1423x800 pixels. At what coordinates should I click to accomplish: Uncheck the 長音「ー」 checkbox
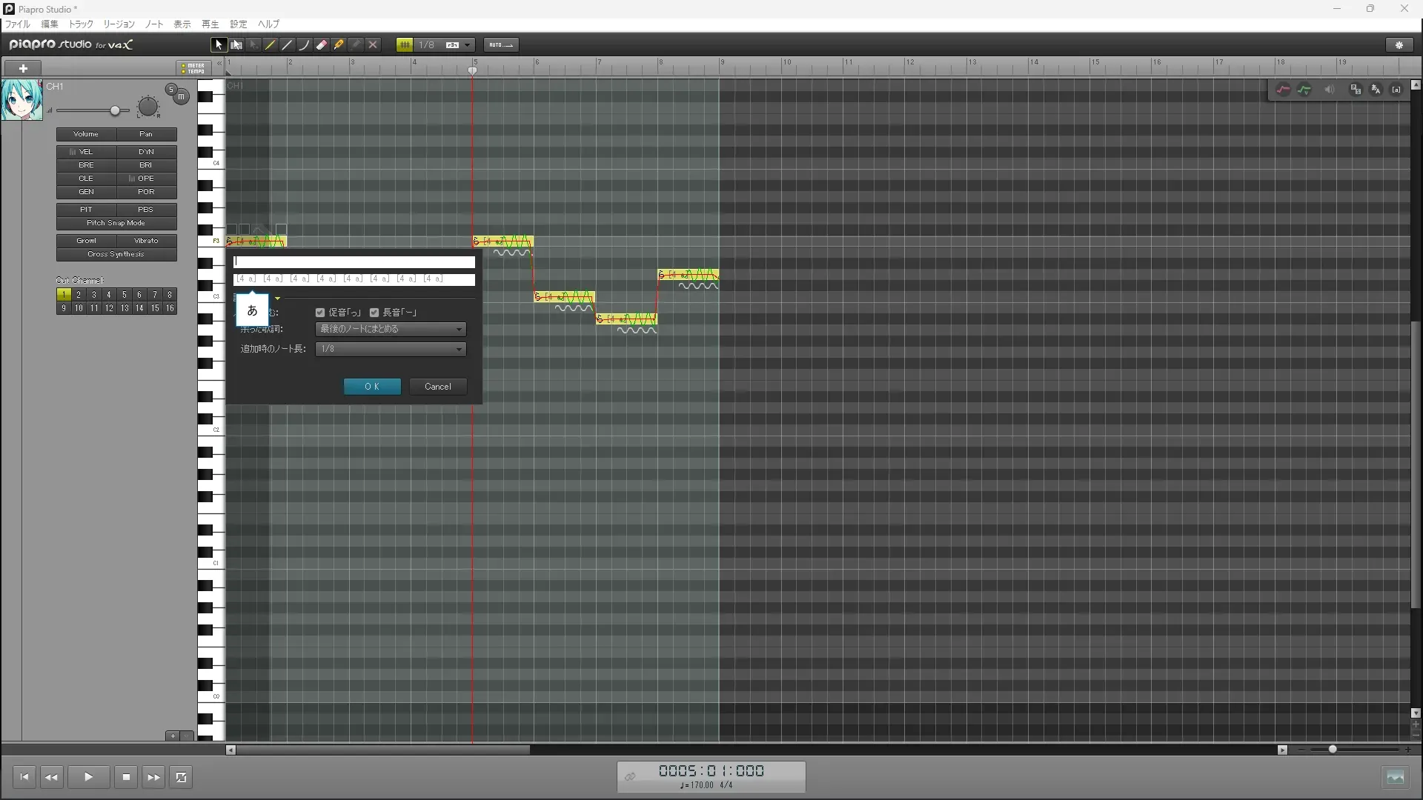tap(374, 313)
